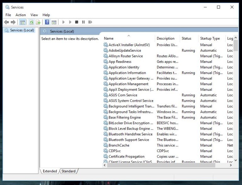Image resolution: width=242 pixels, height=185 pixels.
Task: Click 'BDESVC hos...' description cell
Action: [x=167, y=123]
